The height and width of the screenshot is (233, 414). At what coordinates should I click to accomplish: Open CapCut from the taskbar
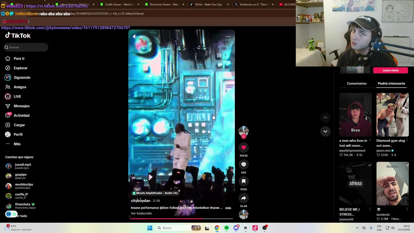click(x=245, y=228)
